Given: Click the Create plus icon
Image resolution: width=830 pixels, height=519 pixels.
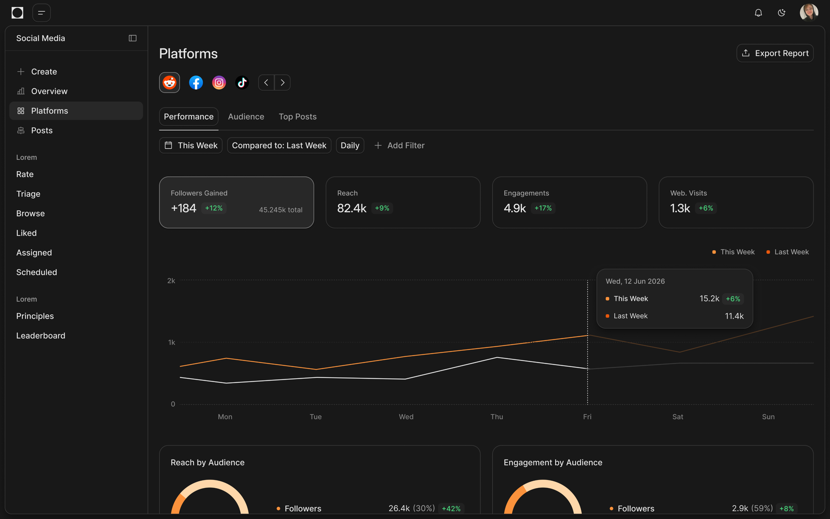Looking at the screenshot, I should (x=21, y=71).
